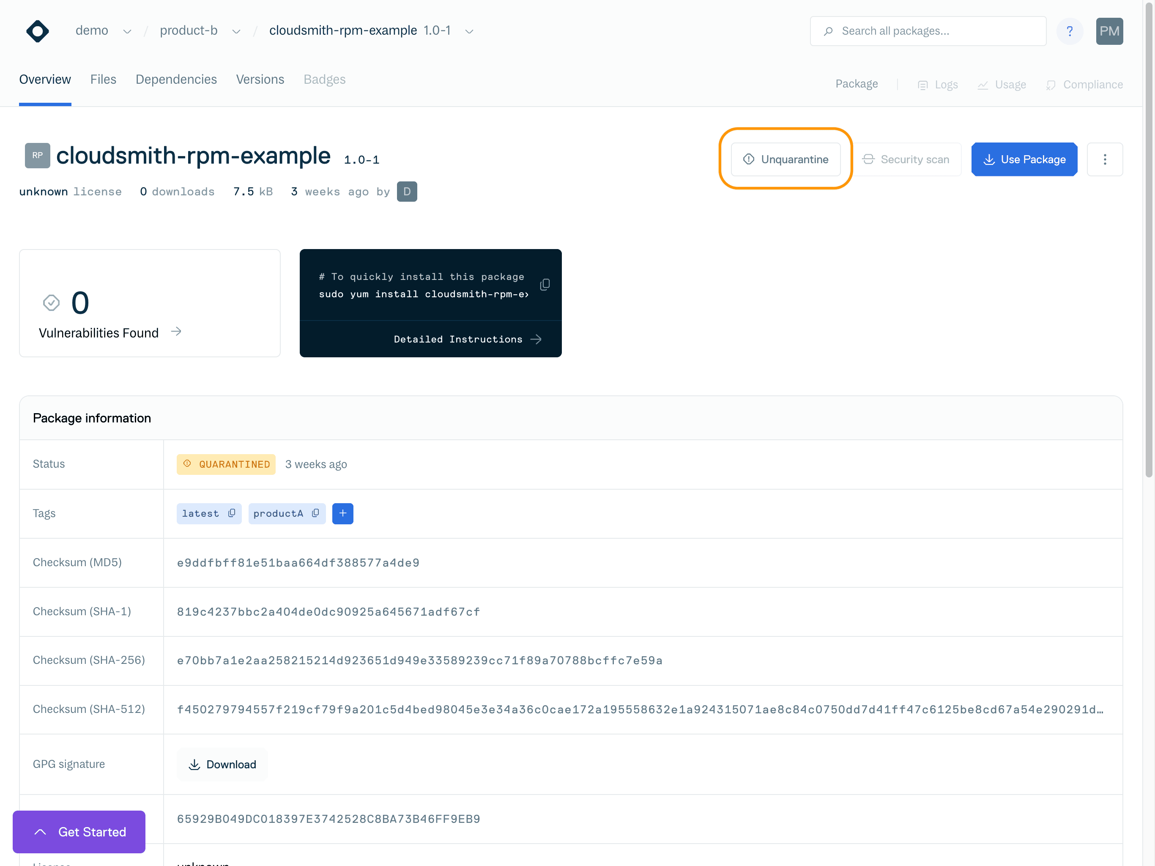Download the GPG signature
The image size is (1155, 866).
[222, 764]
